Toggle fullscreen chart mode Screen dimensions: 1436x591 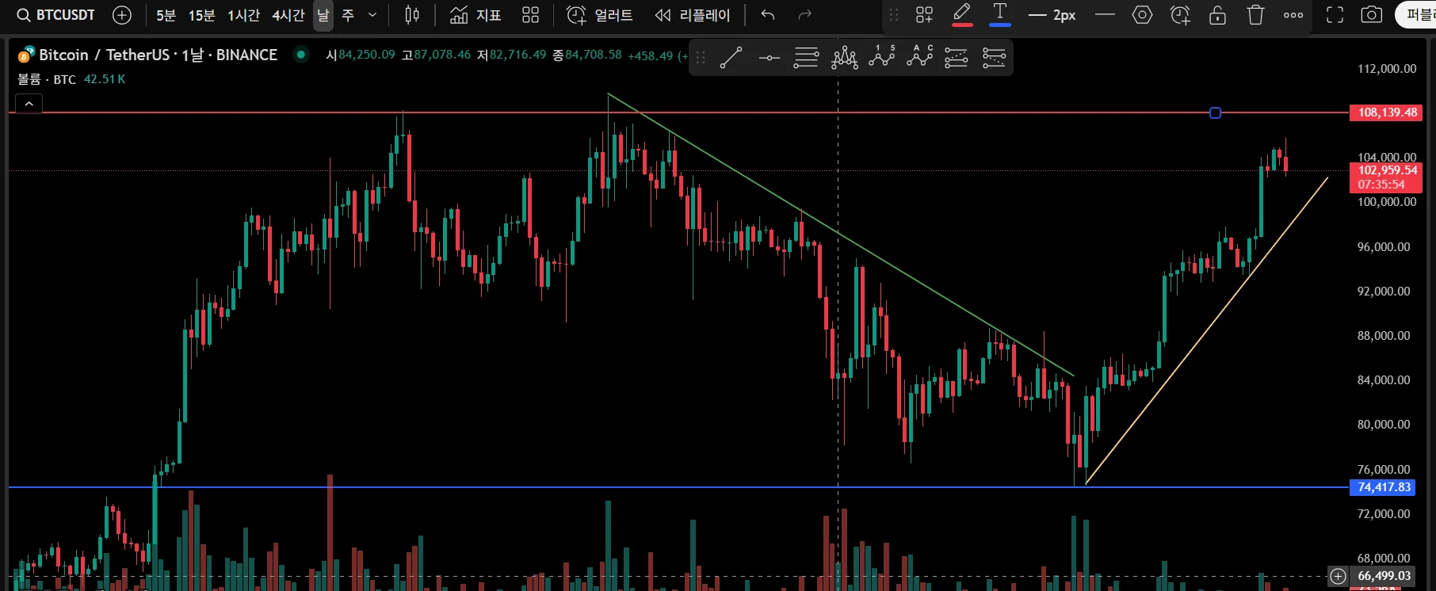[1335, 15]
